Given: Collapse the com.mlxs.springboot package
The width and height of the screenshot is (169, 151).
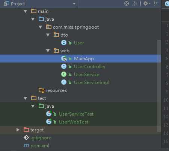Looking at the screenshot, I should click(40, 27).
